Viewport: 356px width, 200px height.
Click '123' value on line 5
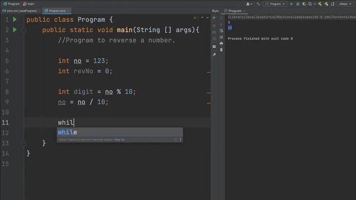pyautogui.click(x=99, y=61)
